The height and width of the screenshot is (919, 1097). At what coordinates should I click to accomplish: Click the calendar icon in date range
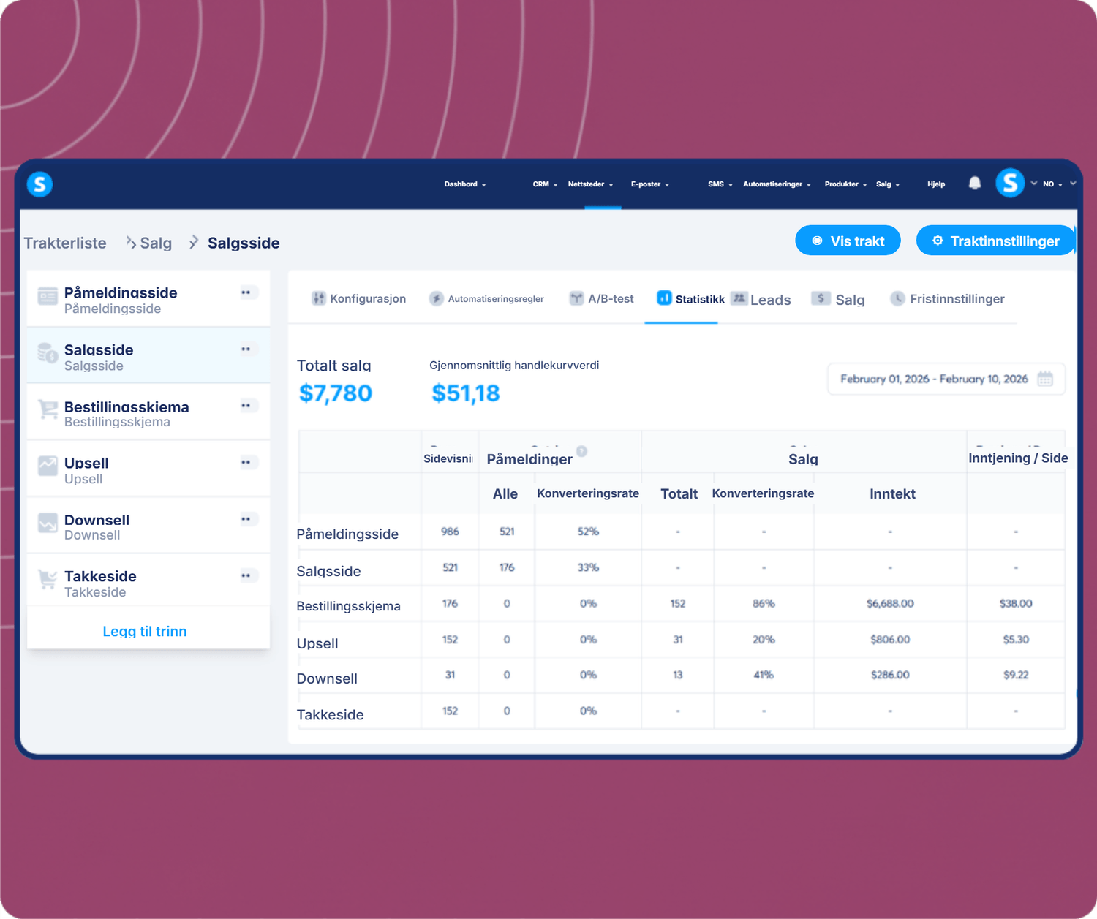click(x=1045, y=379)
